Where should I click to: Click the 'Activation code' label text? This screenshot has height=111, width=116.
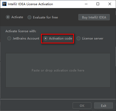click(x=60, y=38)
